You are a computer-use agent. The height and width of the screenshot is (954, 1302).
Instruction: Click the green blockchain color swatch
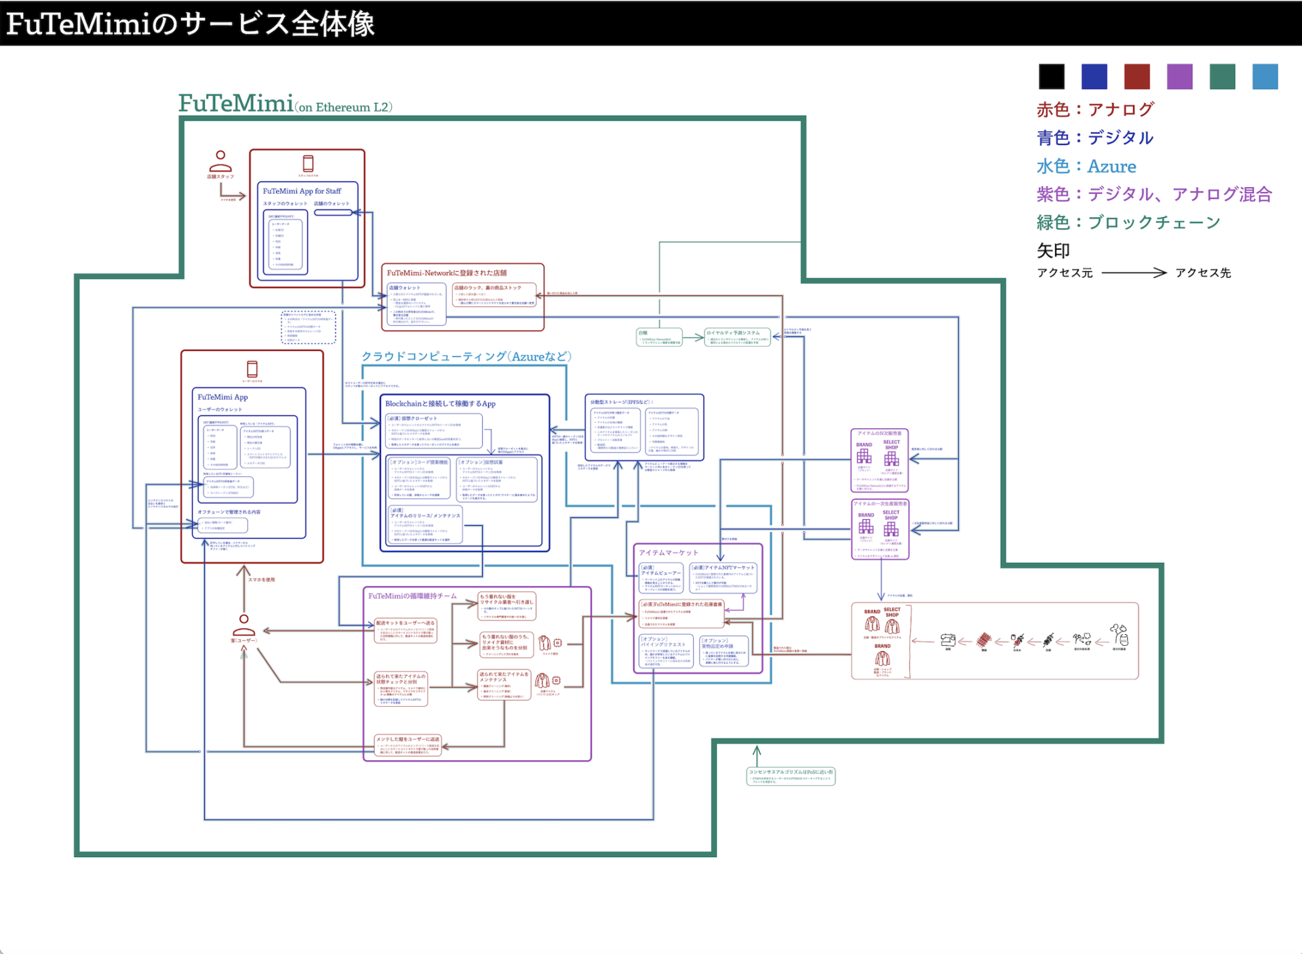[1222, 77]
